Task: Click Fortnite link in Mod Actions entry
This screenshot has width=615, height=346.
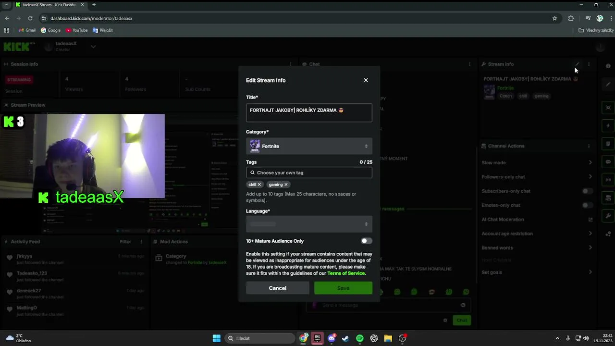Action: point(195,263)
